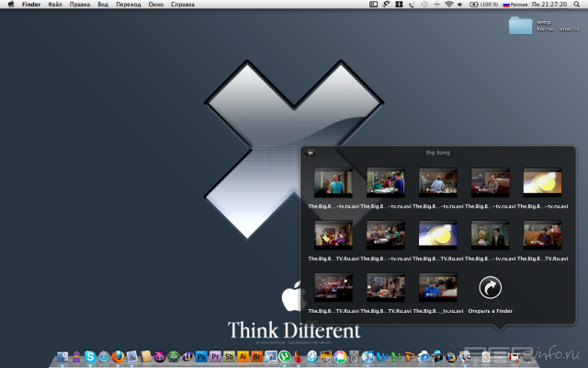This screenshot has width=588, height=368.
Task: Click the 'Открыть в Finder' arrow button
Action: 490,289
